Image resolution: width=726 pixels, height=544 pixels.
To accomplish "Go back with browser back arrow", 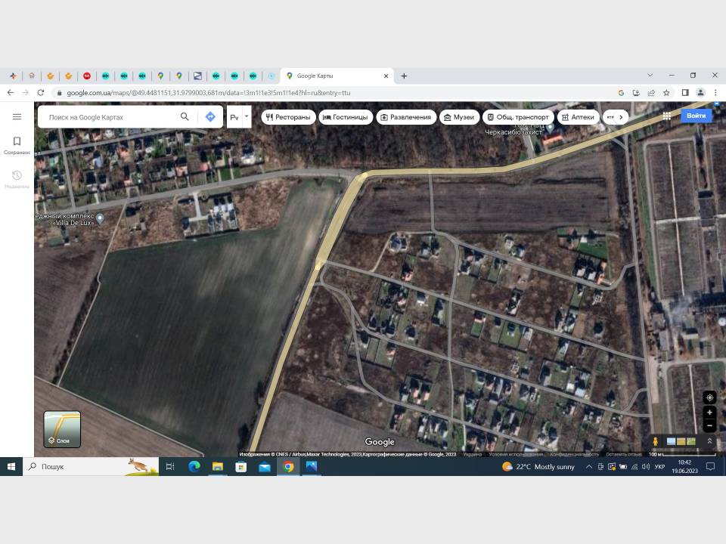I will (x=10, y=92).
